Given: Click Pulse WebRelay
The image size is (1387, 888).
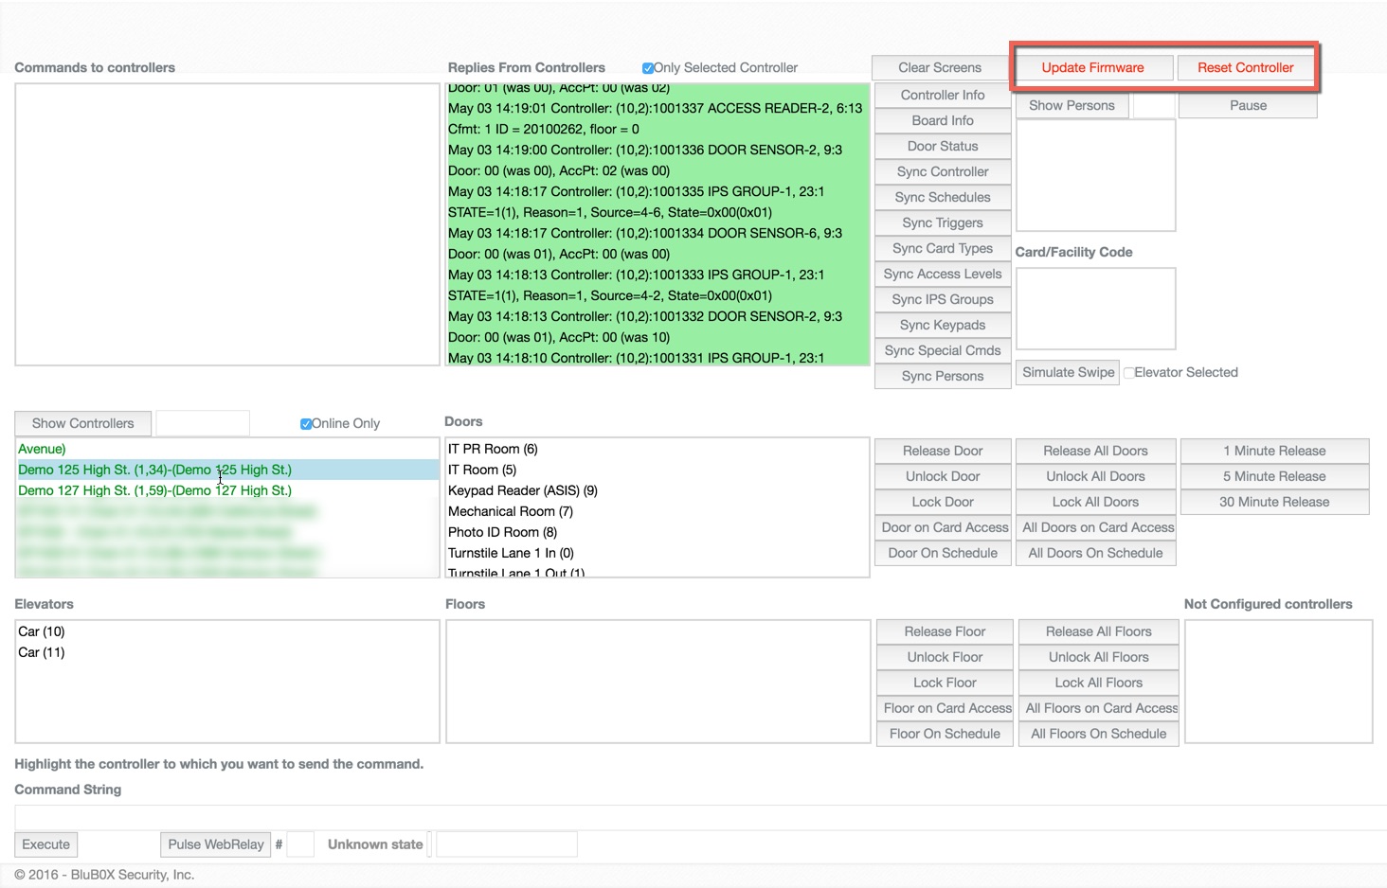Looking at the screenshot, I should point(215,844).
